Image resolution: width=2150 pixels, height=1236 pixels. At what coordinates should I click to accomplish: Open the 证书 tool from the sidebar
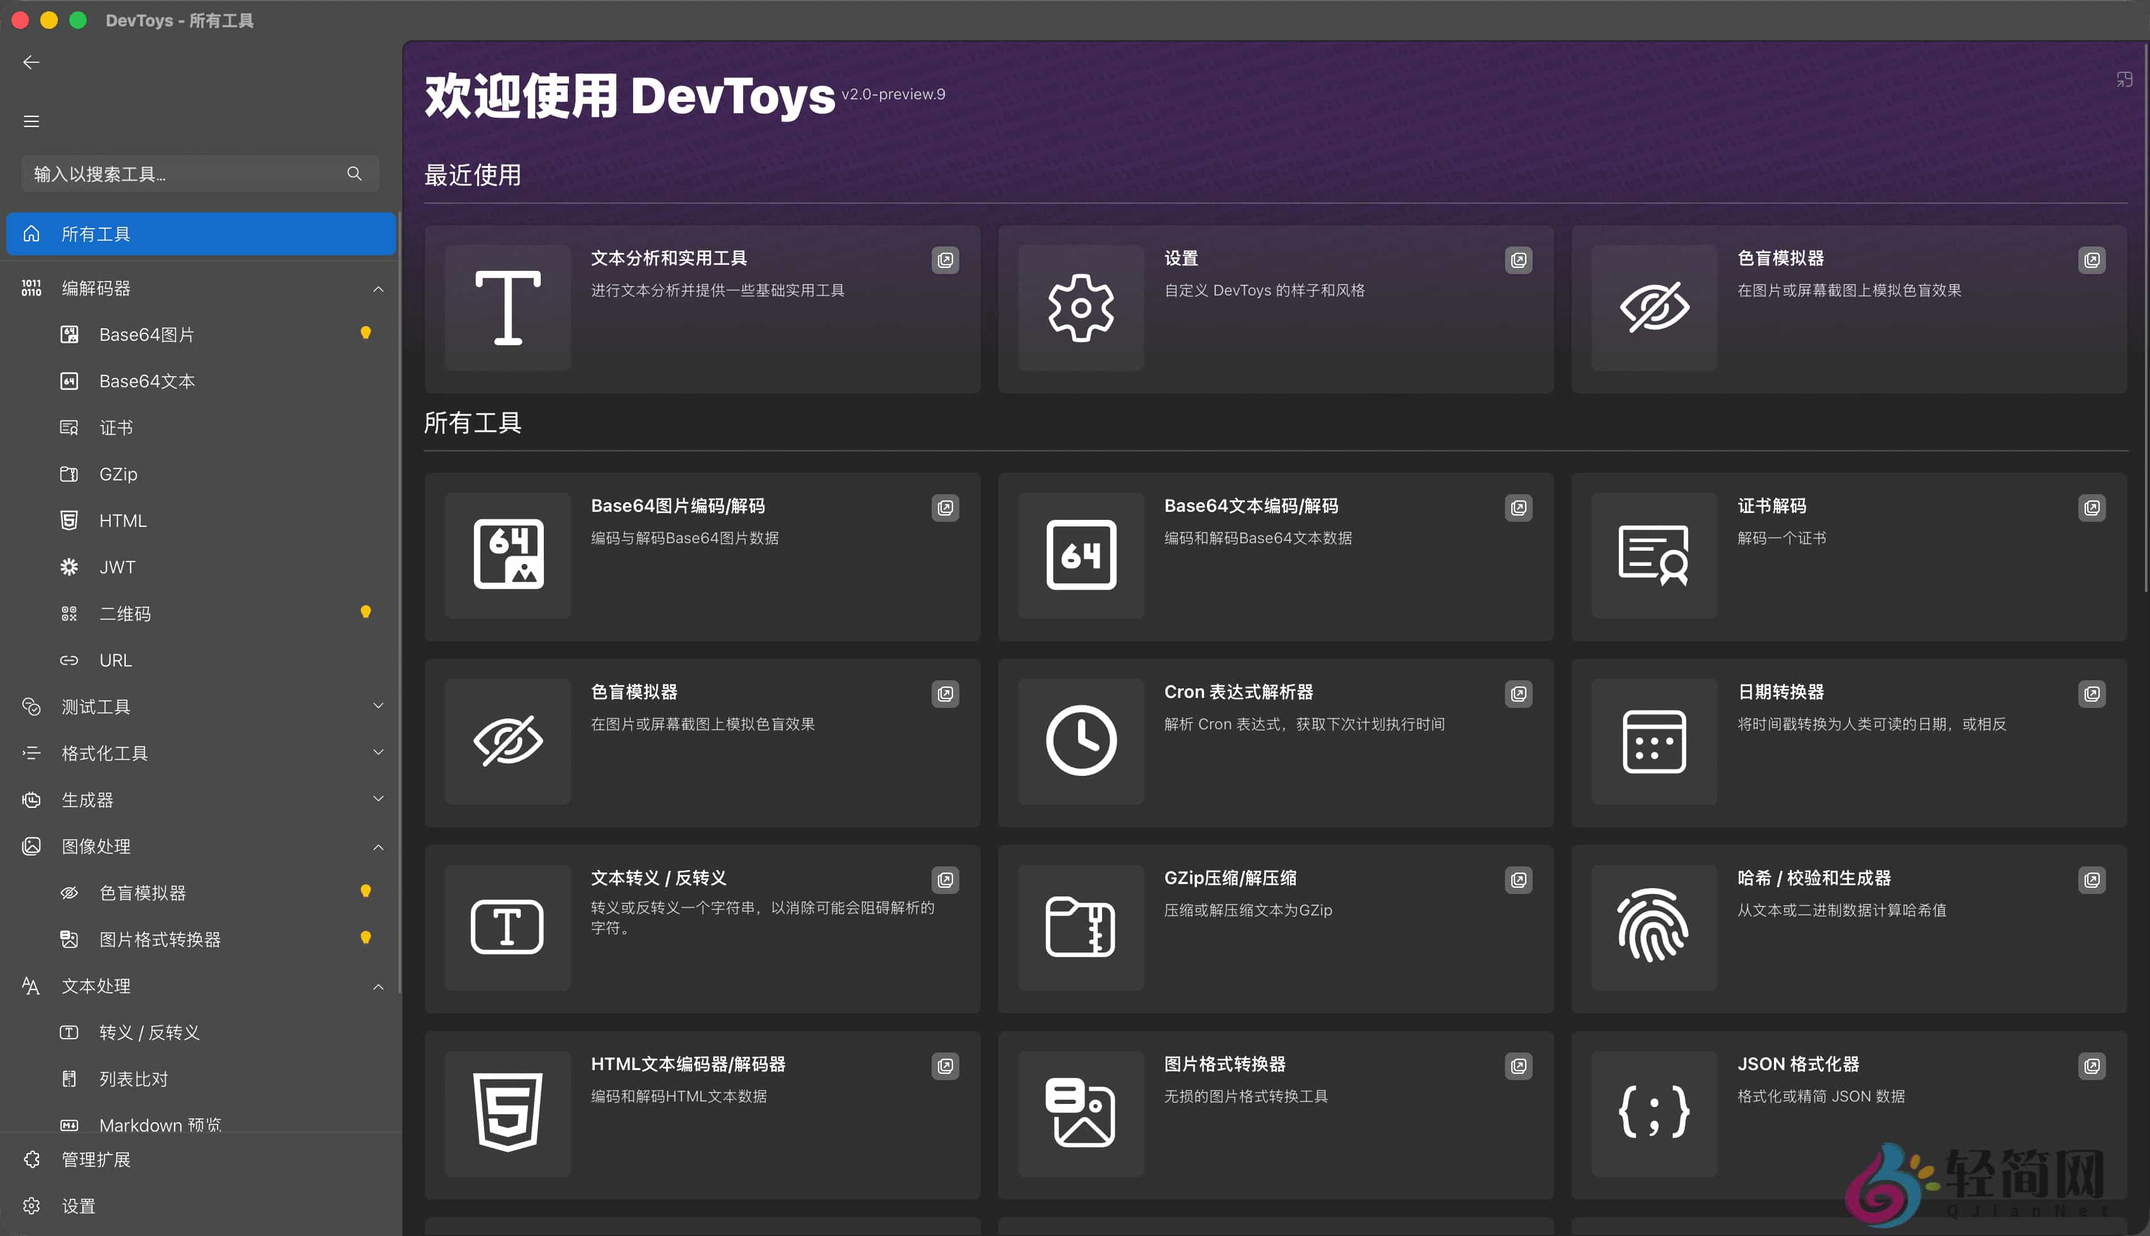(x=116, y=427)
